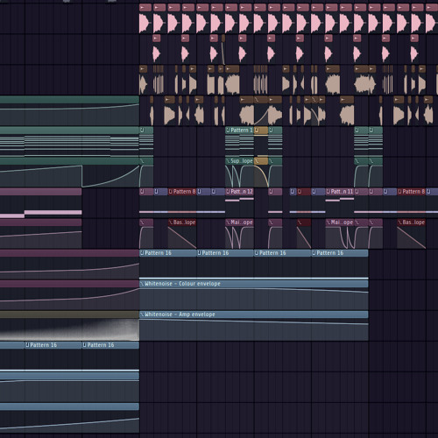The image size is (438, 438).
Task: Click the Sup..lope clip's automation icon
Action: tap(228, 161)
